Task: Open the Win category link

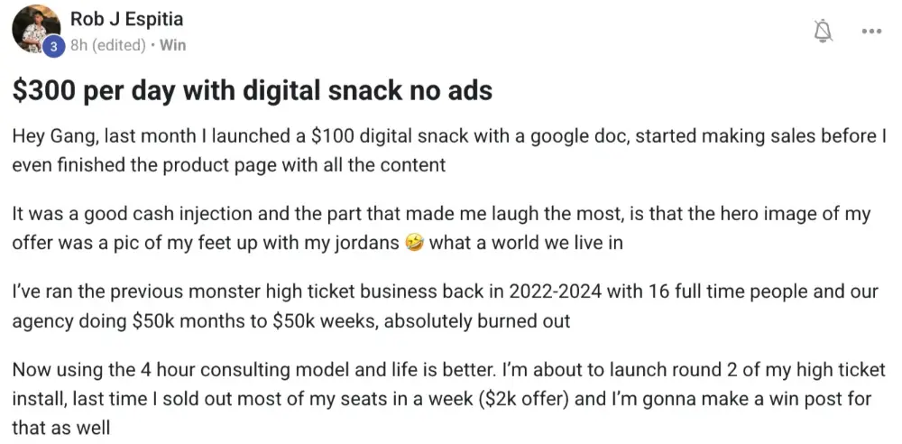Action: (172, 44)
